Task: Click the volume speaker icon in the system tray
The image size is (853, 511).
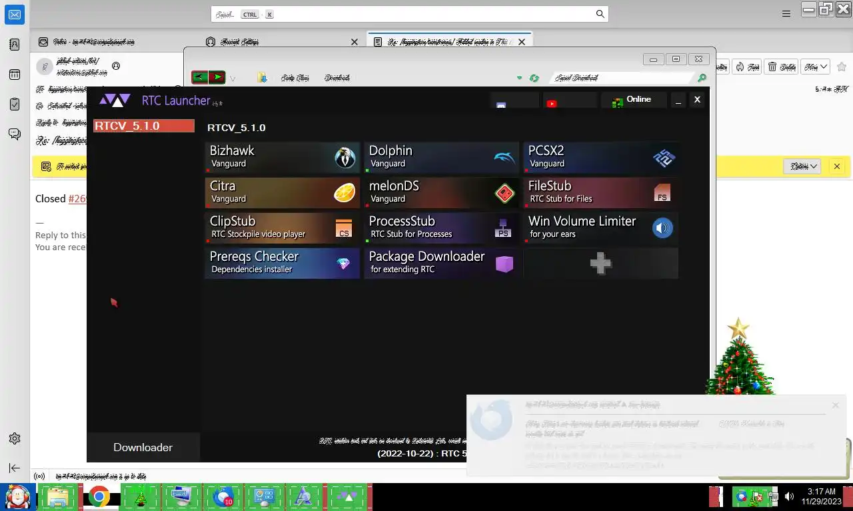Action: pos(790,496)
